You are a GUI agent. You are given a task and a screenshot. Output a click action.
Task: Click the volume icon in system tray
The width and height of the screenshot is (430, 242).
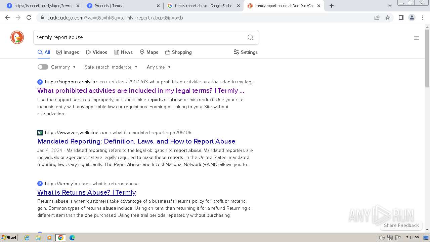point(382,238)
